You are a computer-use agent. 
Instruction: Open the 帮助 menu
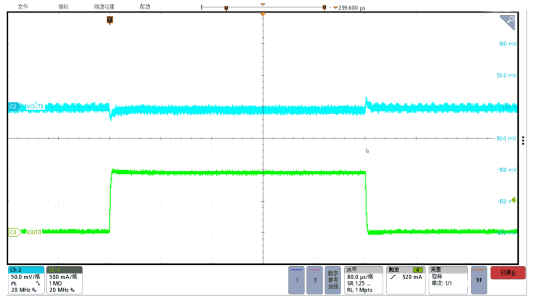145,6
